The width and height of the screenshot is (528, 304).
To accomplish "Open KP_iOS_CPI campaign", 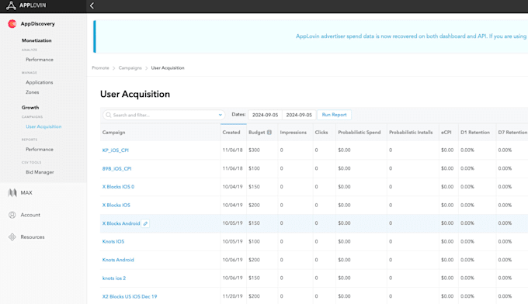I will tap(116, 150).
